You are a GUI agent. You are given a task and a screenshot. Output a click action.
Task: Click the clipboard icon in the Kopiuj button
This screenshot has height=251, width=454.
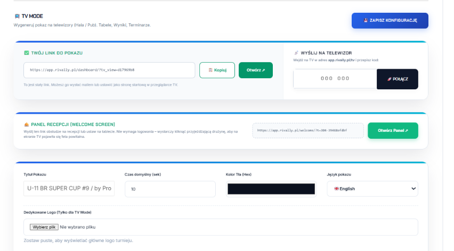pos(210,70)
